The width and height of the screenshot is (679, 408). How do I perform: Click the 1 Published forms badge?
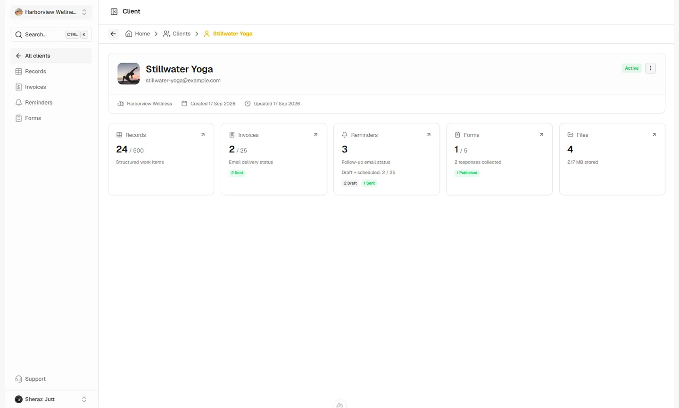467,173
